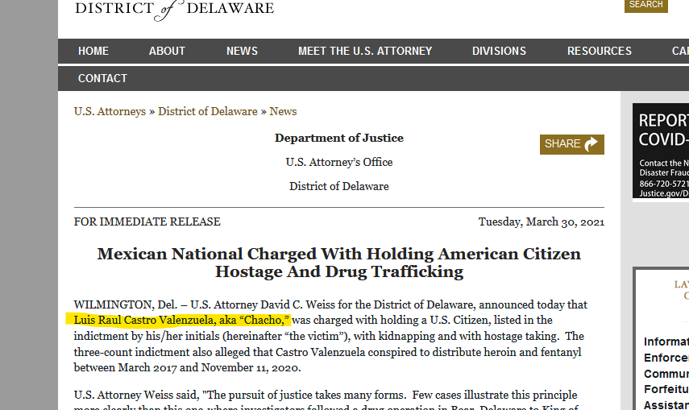The width and height of the screenshot is (689, 410).
Task: Select NEWS in the navigation bar
Action: (x=242, y=51)
